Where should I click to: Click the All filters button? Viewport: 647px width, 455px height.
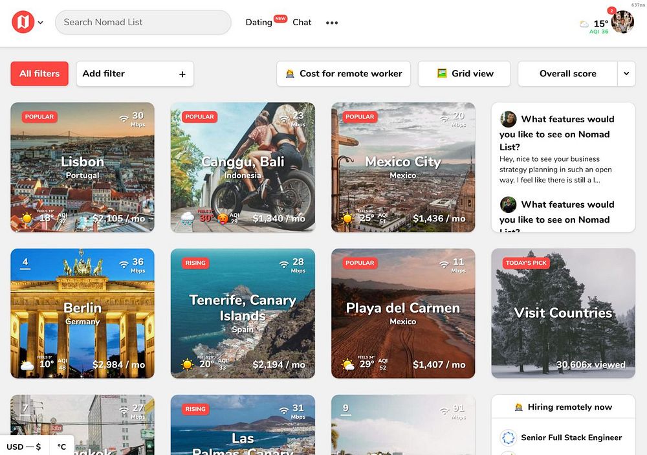click(x=39, y=74)
